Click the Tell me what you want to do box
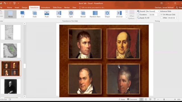 [92, 8]
